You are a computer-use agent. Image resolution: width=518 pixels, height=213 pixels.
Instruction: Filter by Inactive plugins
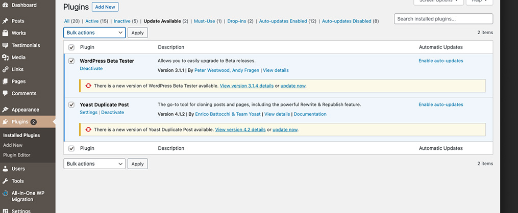click(122, 21)
